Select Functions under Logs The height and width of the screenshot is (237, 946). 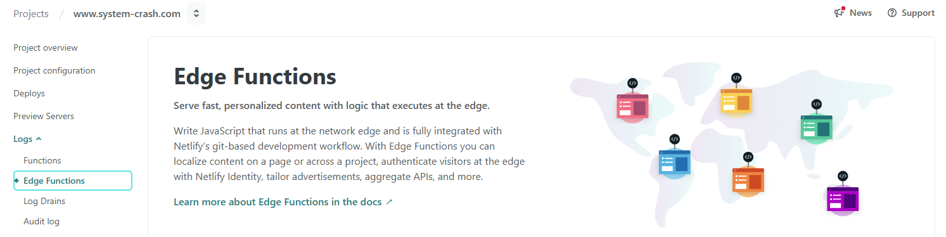point(42,160)
